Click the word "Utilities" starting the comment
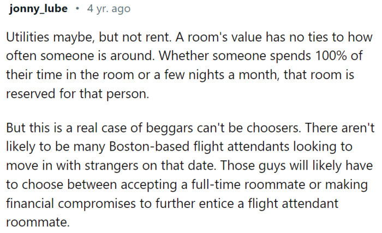This screenshot has height=233, width=382. [27, 37]
